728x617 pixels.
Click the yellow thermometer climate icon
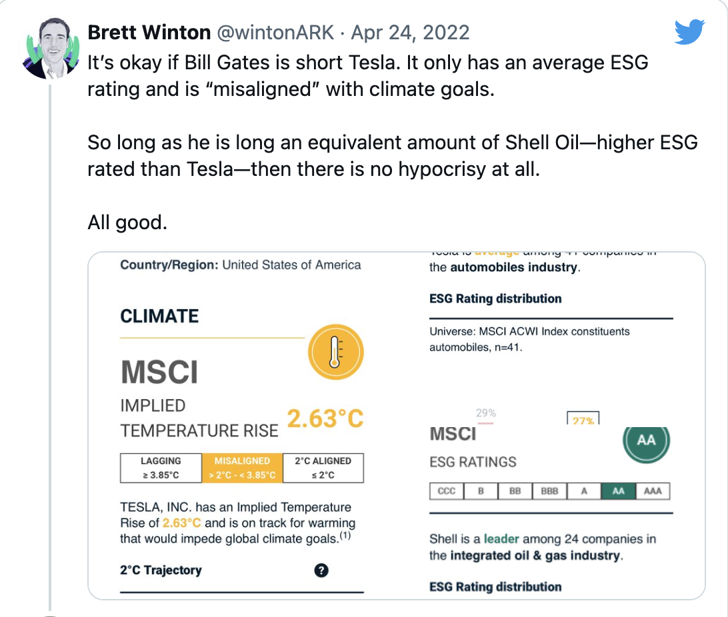coord(335,351)
